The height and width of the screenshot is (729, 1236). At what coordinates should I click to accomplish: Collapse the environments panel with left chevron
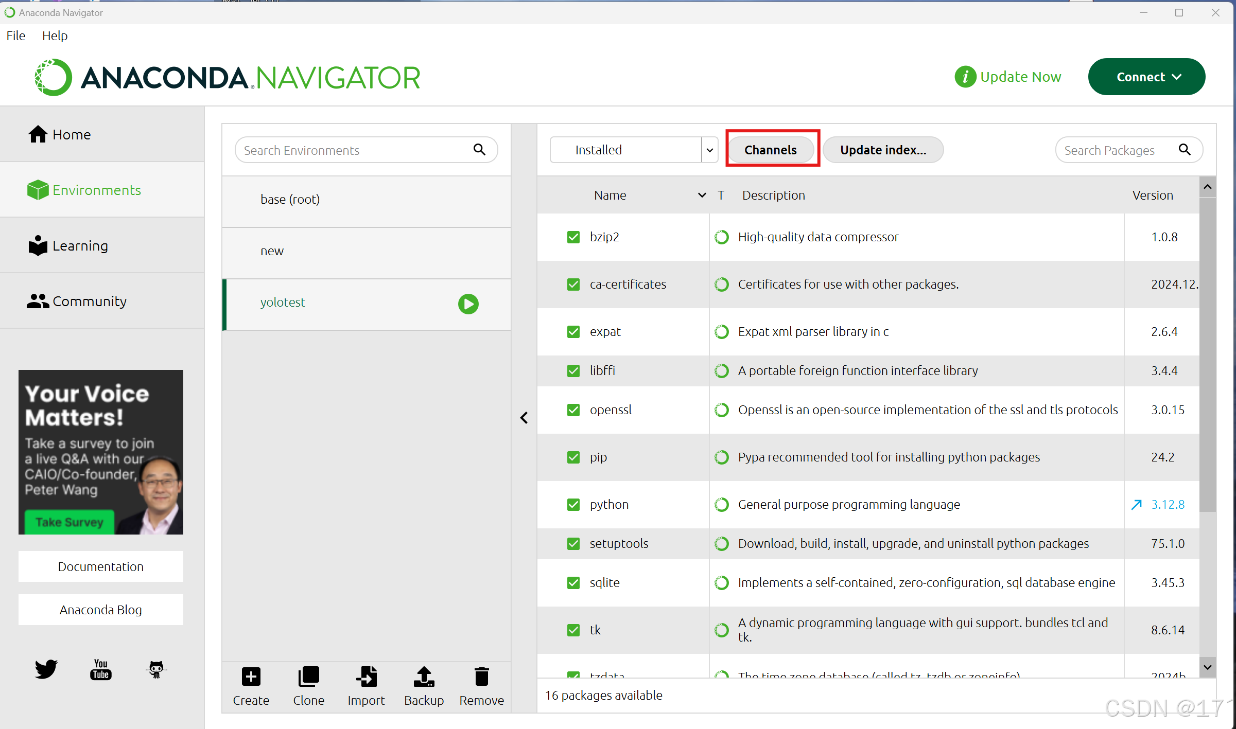524,418
